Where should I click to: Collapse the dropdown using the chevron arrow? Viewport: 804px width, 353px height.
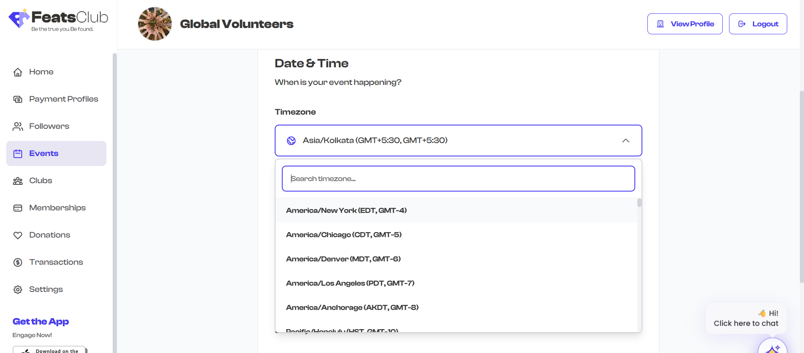pyautogui.click(x=626, y=141)
